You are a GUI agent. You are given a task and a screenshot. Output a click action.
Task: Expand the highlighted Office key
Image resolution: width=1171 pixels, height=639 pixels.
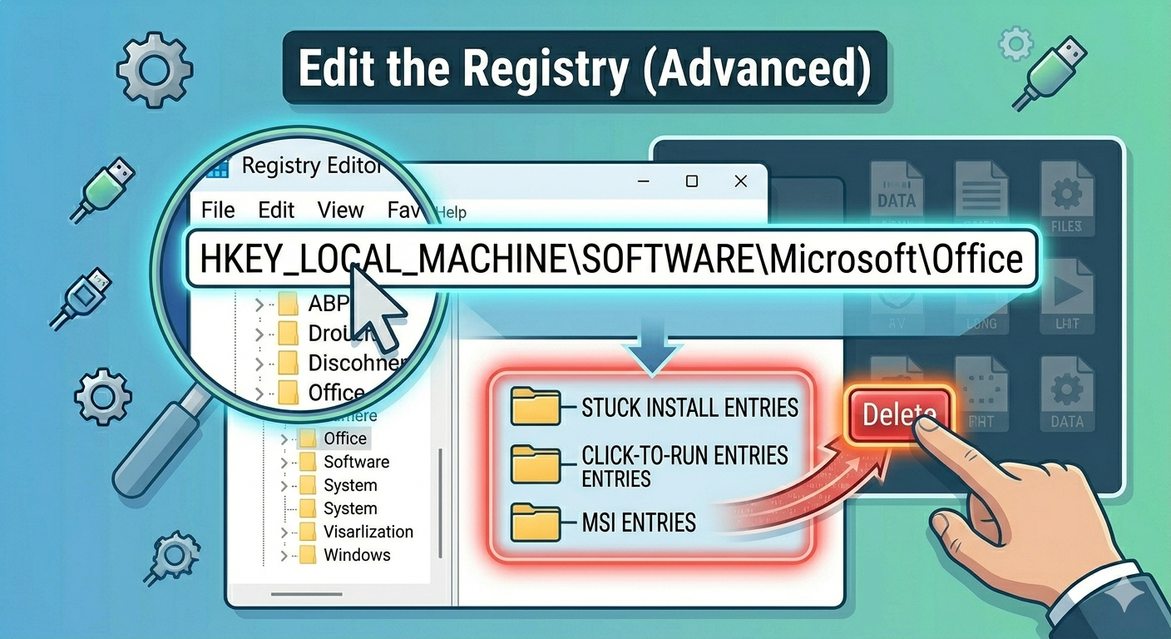(284, 438)
